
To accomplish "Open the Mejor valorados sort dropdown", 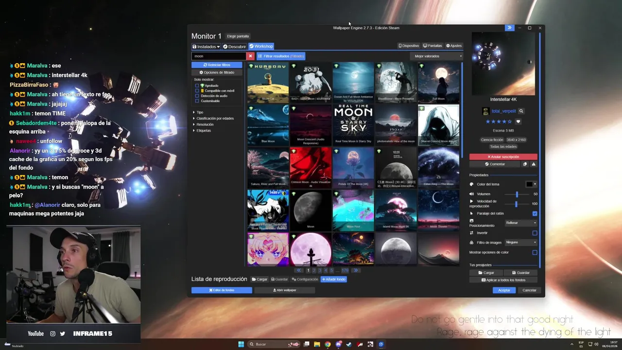I will [x=436, y=56].
